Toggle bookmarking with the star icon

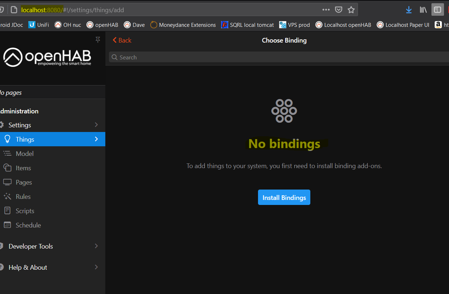(351, 10)
